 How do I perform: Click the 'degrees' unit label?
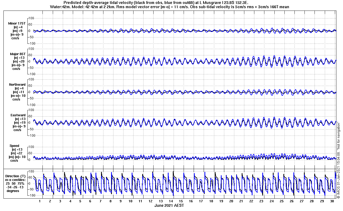13,191
